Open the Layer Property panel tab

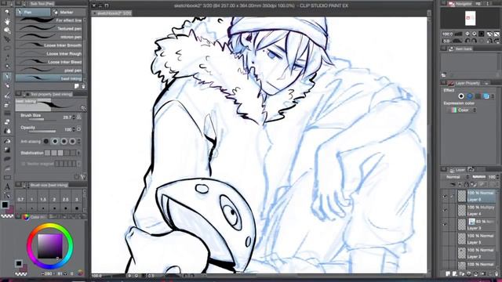pos(464,83)
